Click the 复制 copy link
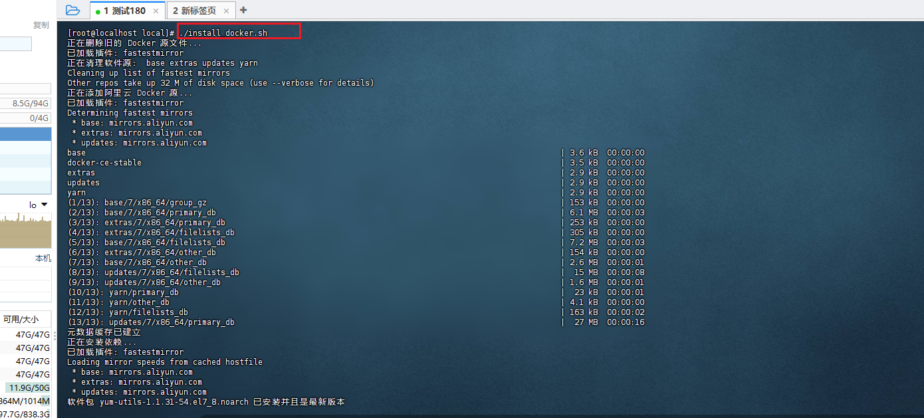This screenshot has width=924, height=418. tap(41, 25)
